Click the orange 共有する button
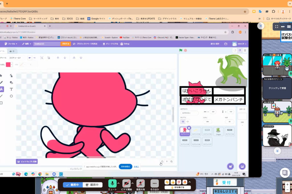The height and width of the screenshot is (194, 292). coord(66,44)
